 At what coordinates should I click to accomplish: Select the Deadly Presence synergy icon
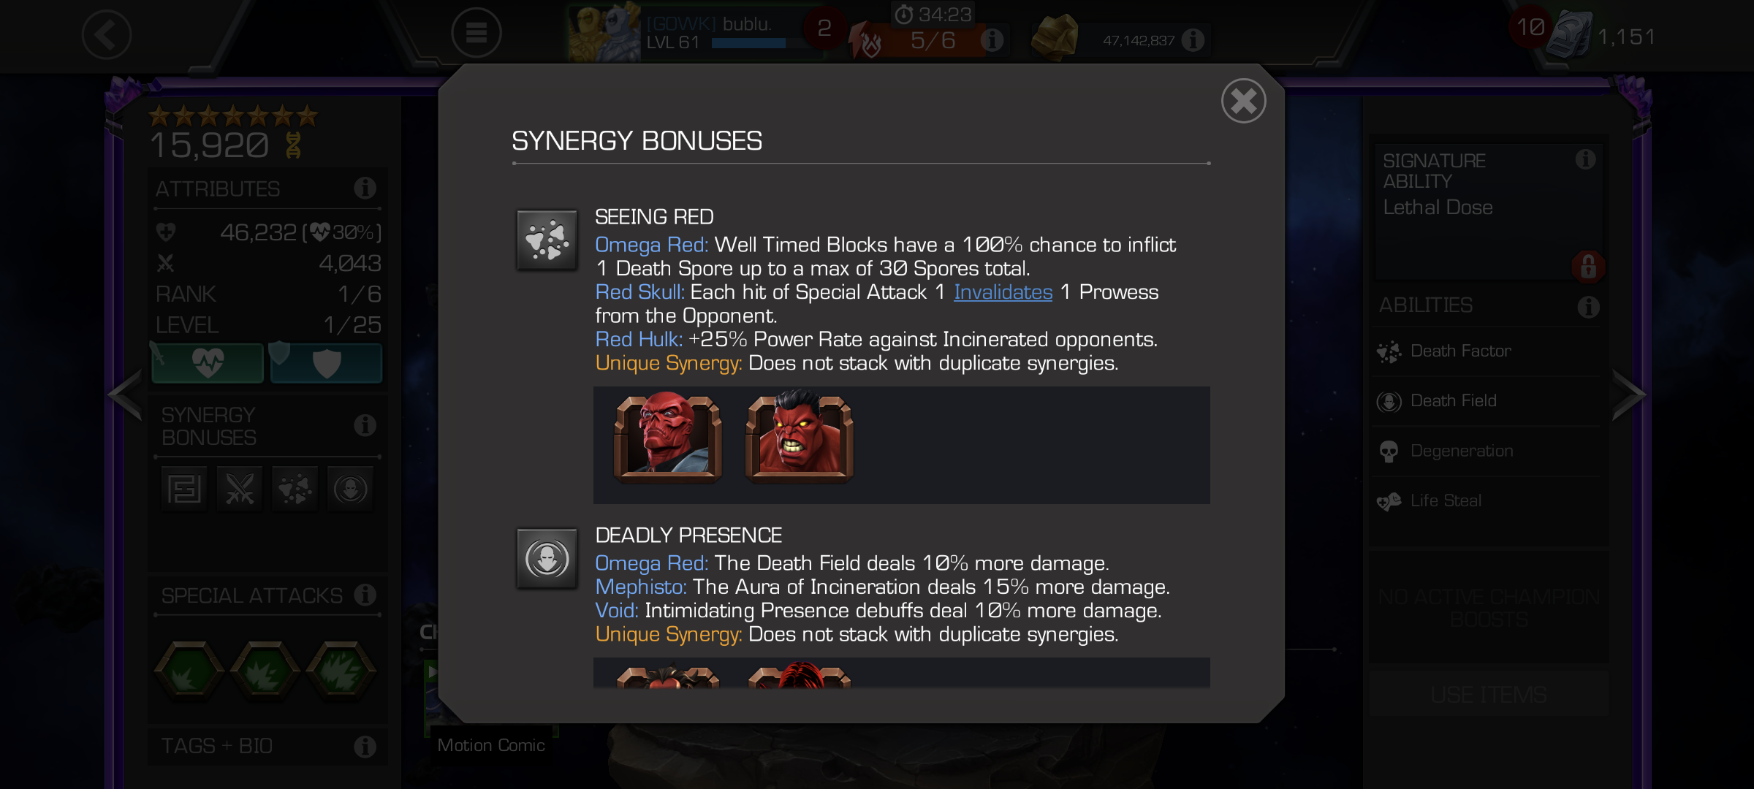[x=547, y=559]
